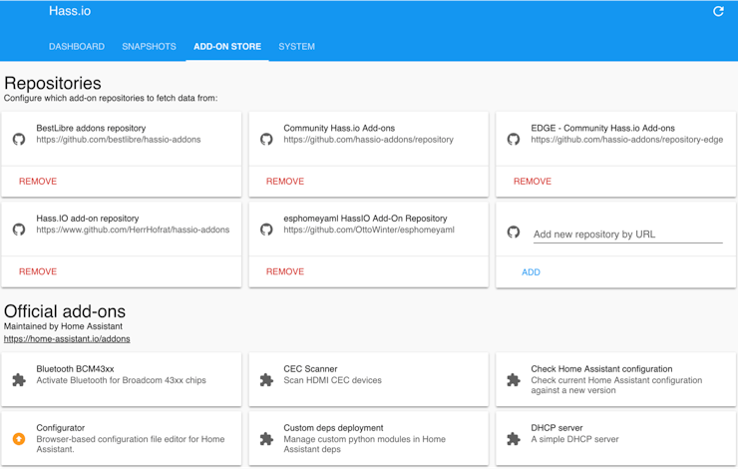Click puzzle icon for Check Home Assistant configuration
This screenshot has height=469, width=738.
coord(514,379)
